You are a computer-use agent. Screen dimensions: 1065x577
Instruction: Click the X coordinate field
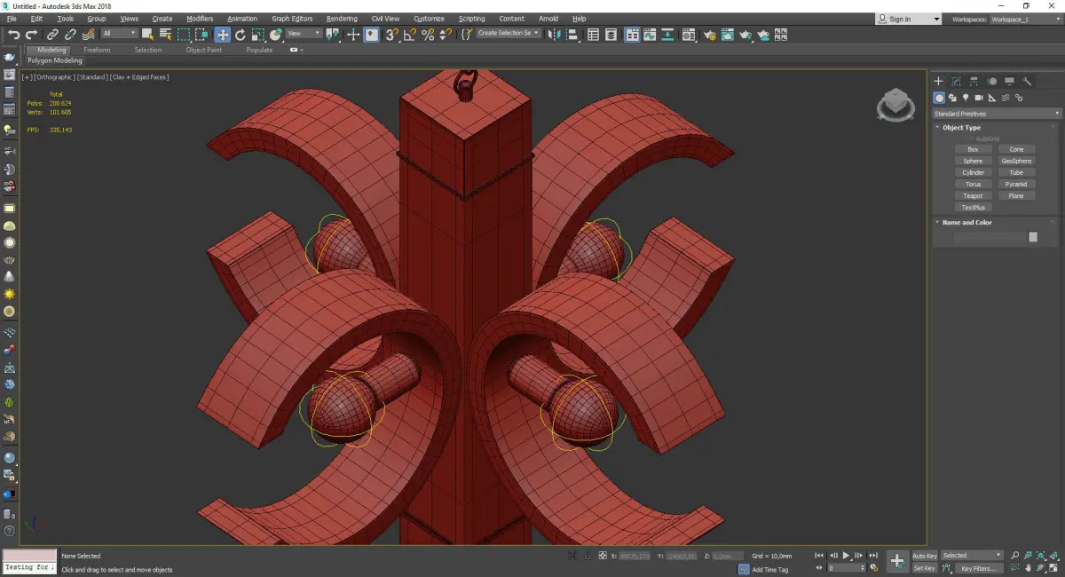[x=634, y=556]
